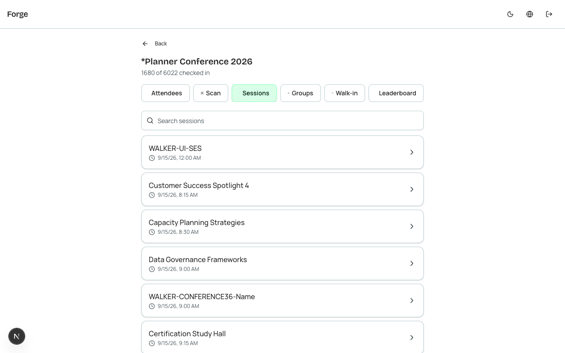Click clock icon under Data Governance Frameworks

152,269
